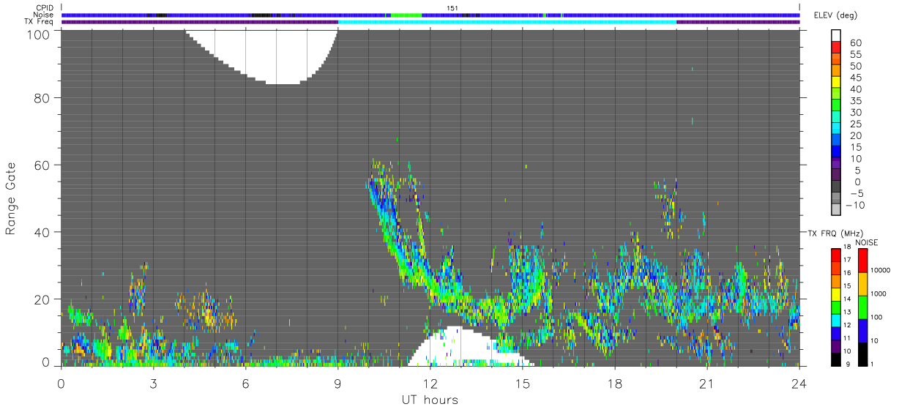899x415 pixels.
Task: Click the TX Freq row label
Action: [39, 21]
